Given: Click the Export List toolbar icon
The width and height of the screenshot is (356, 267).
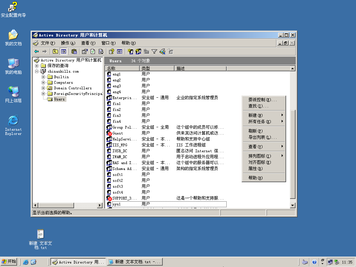Looking at the screenshot, I should (x=101, y=51).
